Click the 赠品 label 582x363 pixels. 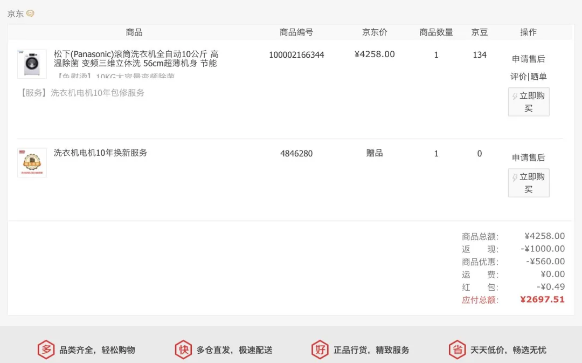click(375, 153)
